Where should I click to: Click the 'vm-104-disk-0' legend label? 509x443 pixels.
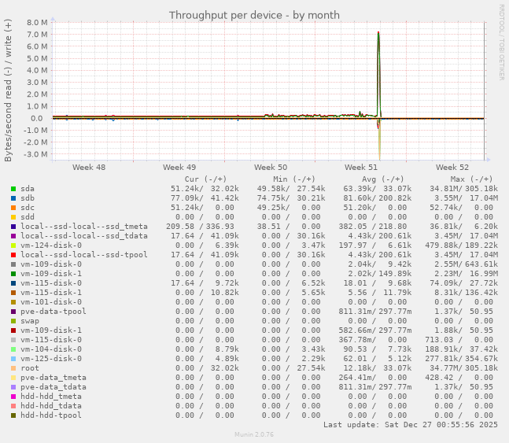tap(51, 349)
